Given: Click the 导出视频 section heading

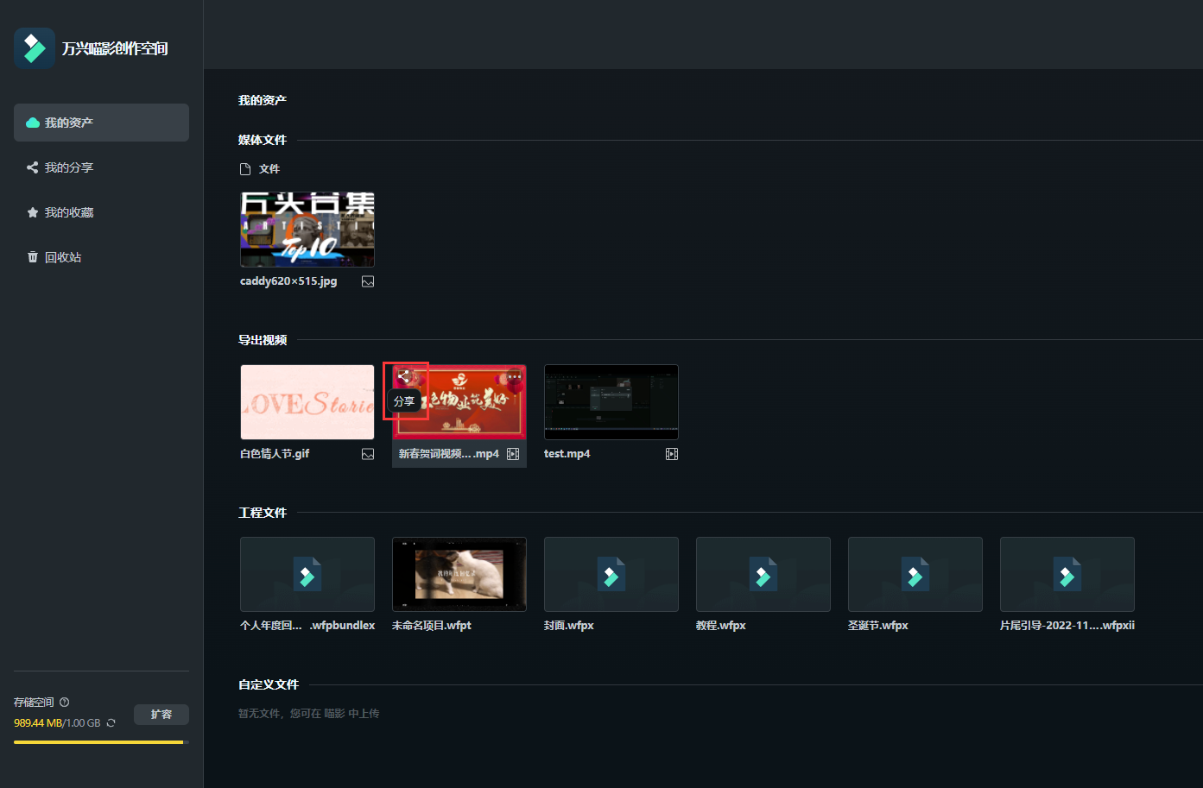Looking at the screenshot, I should [263, 340].
